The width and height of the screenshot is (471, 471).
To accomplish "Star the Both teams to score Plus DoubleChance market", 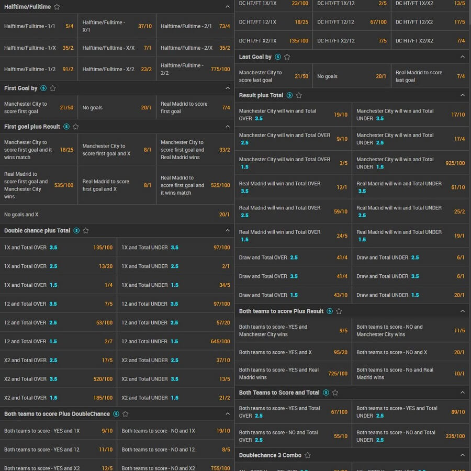I will [126, 413].
